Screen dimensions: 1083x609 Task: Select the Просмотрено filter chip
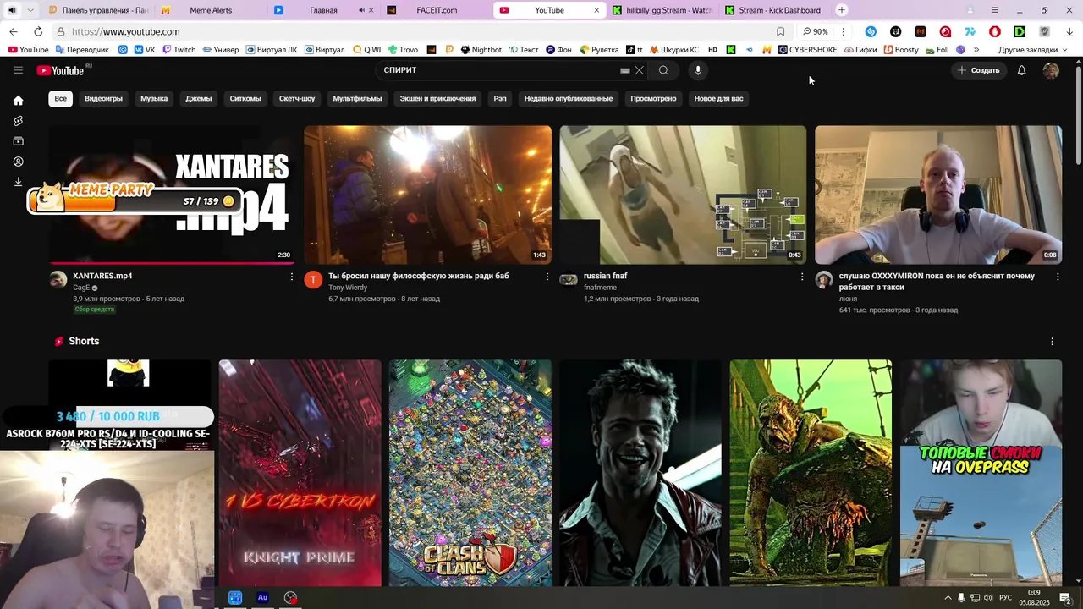tap(653, 98)
